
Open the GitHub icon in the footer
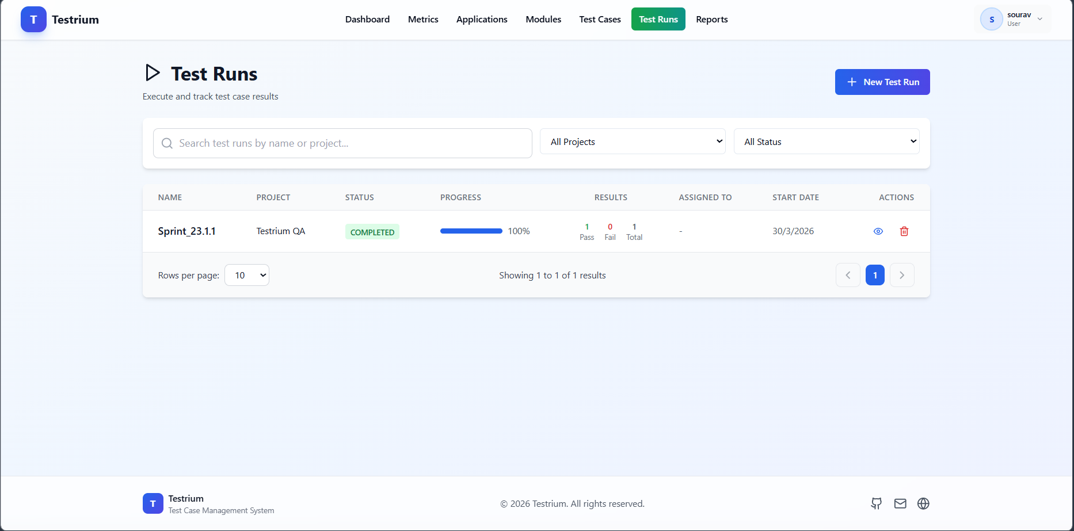(x=876, y=503)
